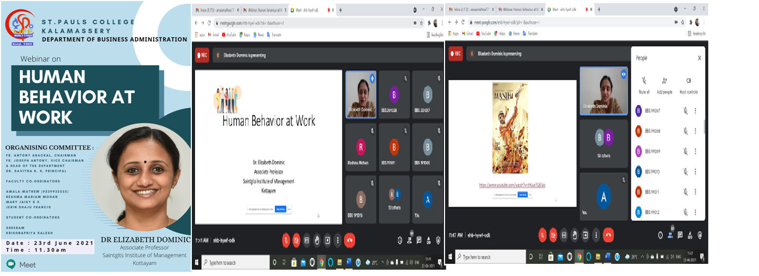759x276 pixels.
Task: Mute participant BBS 19I007
Action: pos(685,111)
